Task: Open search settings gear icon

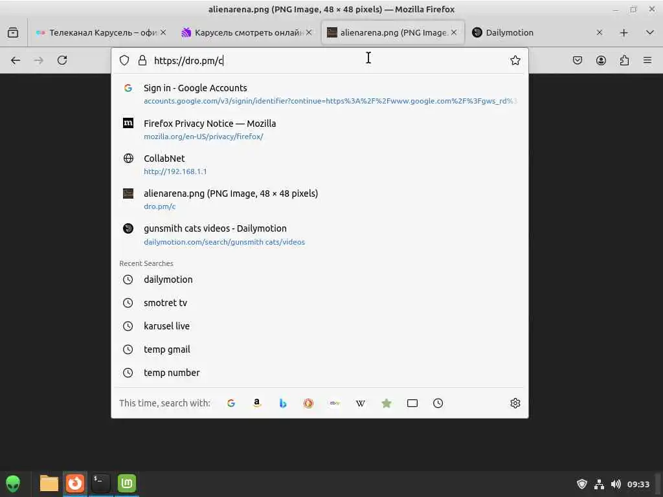Action: [x=515, y=403]
